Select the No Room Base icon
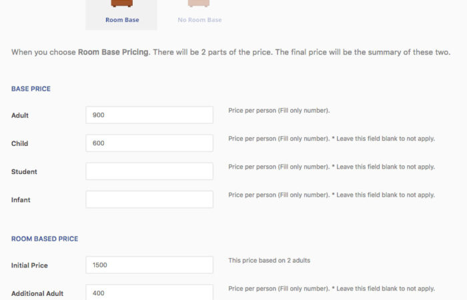Image resolution: width=467 pixels, height=300 pixels. [199, 3]
